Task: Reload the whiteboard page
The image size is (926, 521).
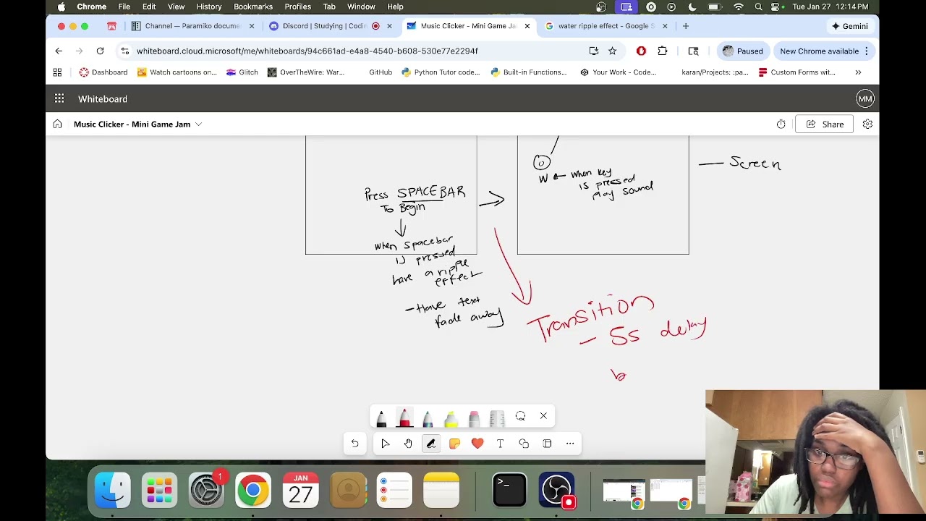Action: click(x=100, y=51)
